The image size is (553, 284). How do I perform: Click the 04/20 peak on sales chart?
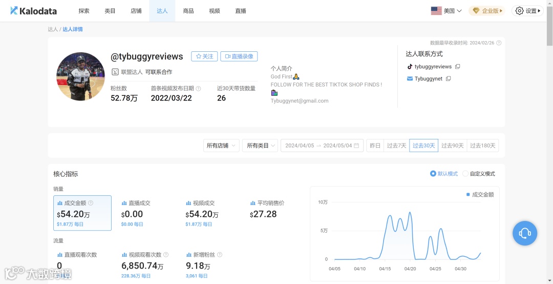410,212
